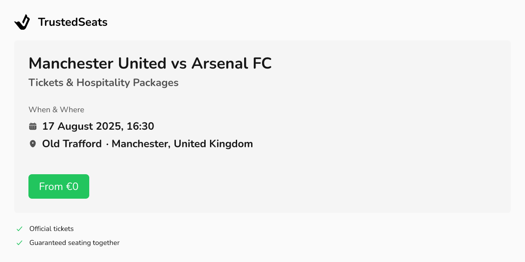Click the TrustedSeats brand name text
This screenshot has width=525, height=262.
pos(73,22)
